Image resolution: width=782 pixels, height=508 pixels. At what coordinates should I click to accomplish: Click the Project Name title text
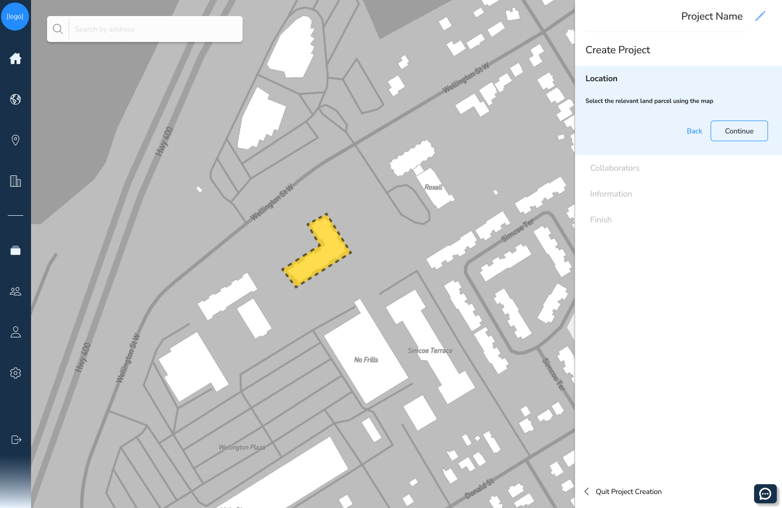(712, 17)
